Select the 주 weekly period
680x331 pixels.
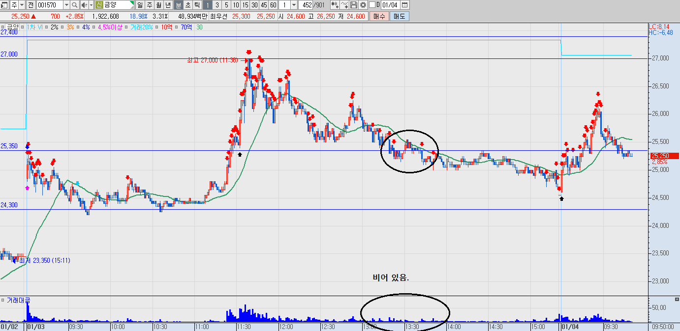pos(149,5)
